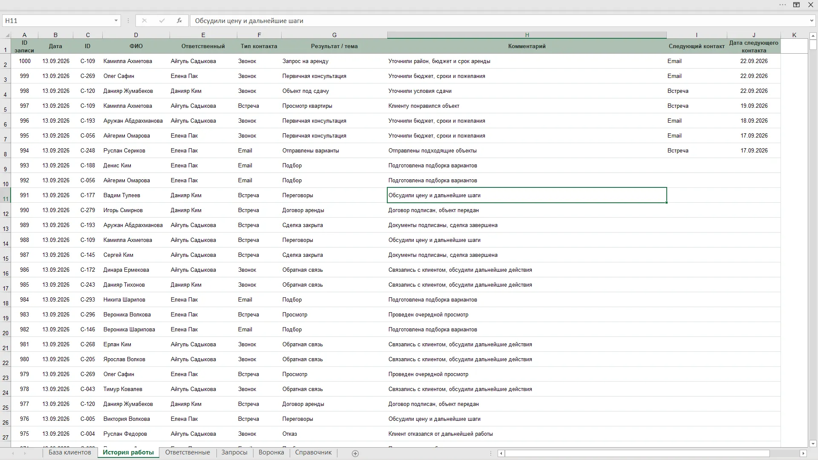
Task: Open the three-dots more options menu
Action: coord(783,5)
